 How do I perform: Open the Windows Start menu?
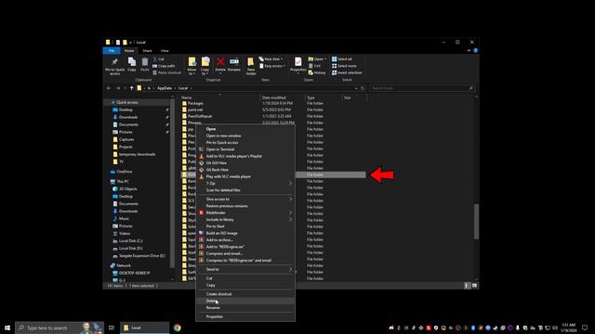coord(7,328)
